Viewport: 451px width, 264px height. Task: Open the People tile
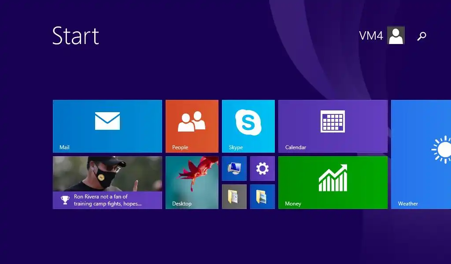pyautogui.click(x=192, y=126)
